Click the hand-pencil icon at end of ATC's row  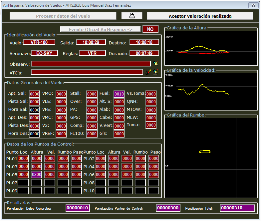coord(155,72)
